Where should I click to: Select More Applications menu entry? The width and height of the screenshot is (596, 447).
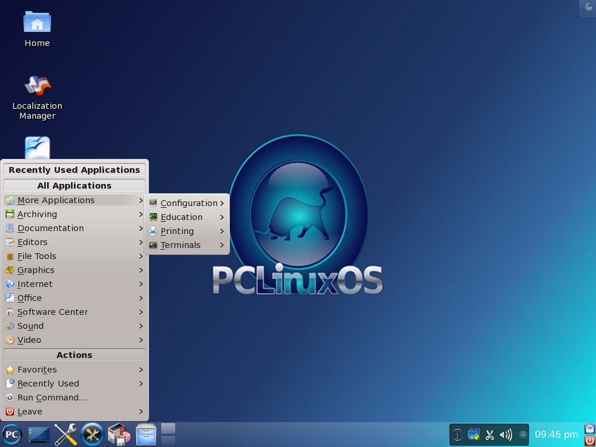[x=74, y=200]
